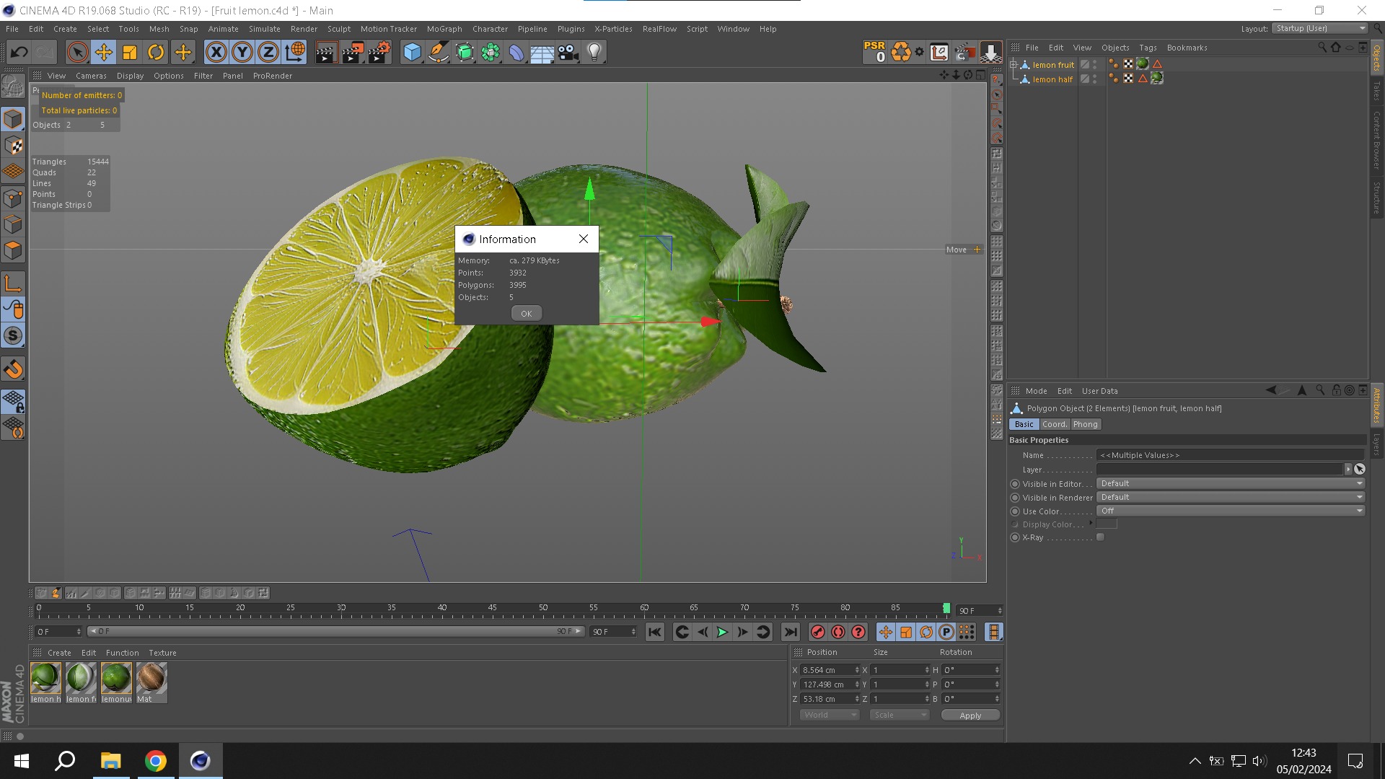This screenshot has width=1385, height=779.
Task: Open Chrome from the taskbar
Action: pyautogui.click(x=155, y=761)
